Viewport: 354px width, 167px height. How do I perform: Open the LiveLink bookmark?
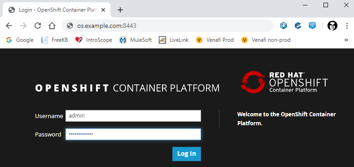[x=174, y=40]
